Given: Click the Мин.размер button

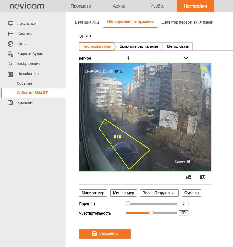Looking at the screenshot, I should point(124,193).
